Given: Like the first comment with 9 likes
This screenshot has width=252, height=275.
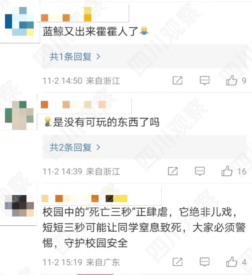Looking at the screenshot, I should click(232, 80).
